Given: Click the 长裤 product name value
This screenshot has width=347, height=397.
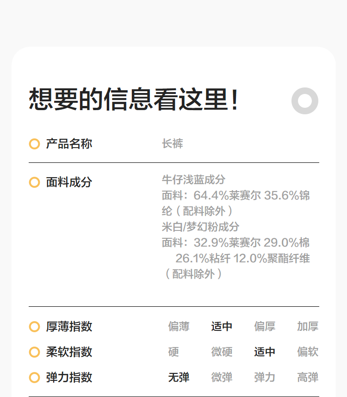Looking at the screenshot, I should 173,144.
